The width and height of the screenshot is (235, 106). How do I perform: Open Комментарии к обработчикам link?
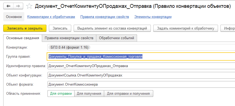(51, 17)
